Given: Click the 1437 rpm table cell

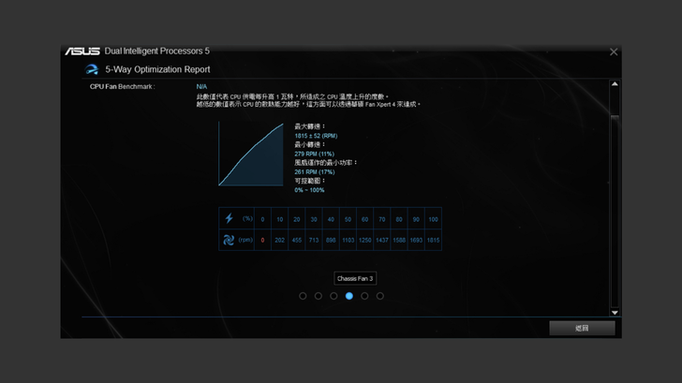Looking at the screenshot, I should (x=382, y=240).
